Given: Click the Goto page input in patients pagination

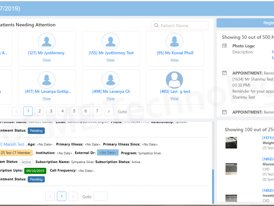Looking at the screenshot, I should (x=136, y=112).
